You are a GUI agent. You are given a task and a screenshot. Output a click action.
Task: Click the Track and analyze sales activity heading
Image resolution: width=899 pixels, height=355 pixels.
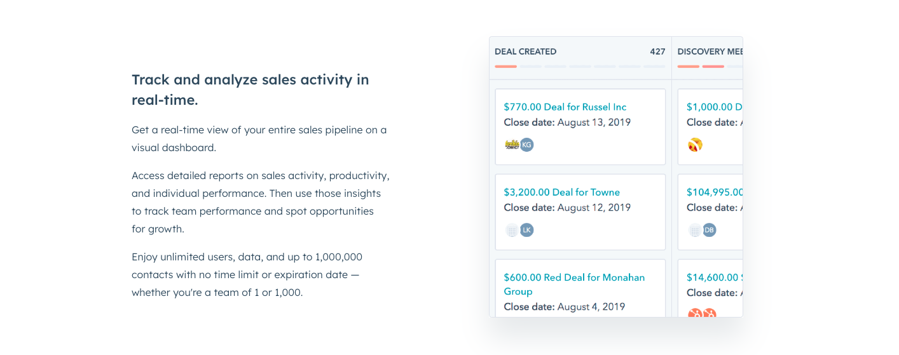(x=250, y=90)
